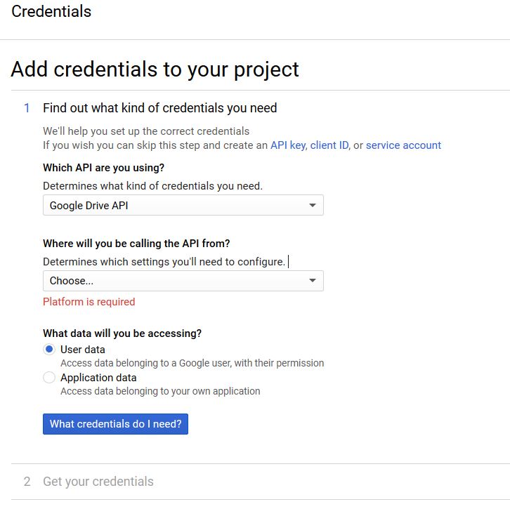Click the step 1 number indicator
Image resolution: width=510 pixels, height=509 pixels.
(x=27, y=108)
